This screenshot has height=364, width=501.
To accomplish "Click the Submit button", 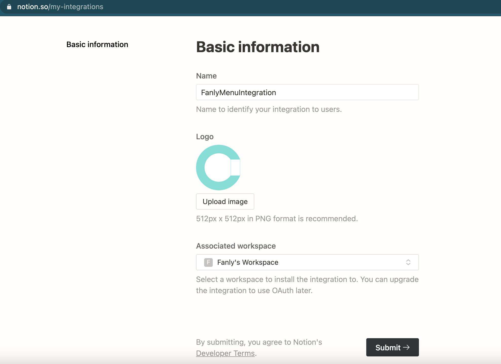I will click(392, 347).
